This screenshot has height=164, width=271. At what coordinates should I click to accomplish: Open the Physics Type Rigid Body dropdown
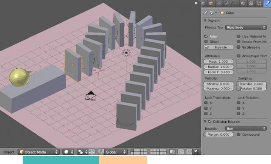pos(246,27)
